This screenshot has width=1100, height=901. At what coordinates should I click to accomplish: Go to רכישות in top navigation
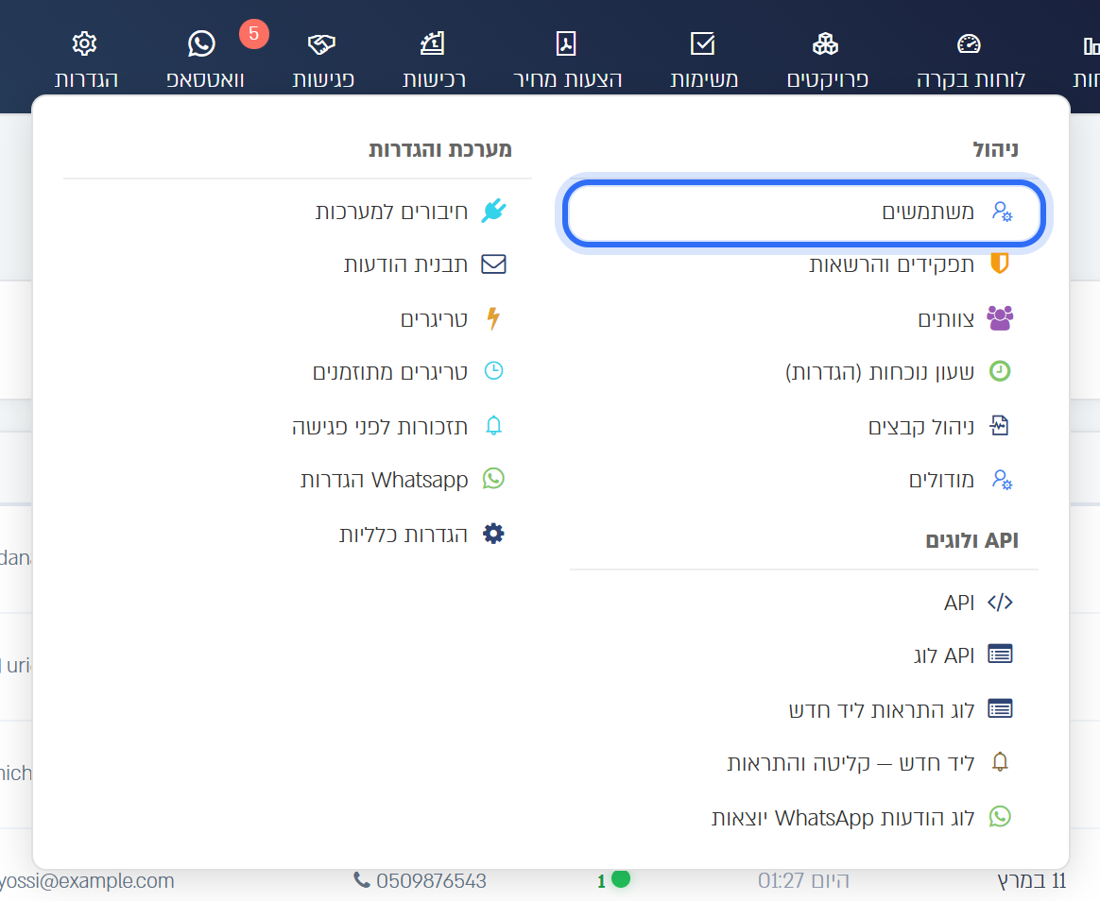[x=434, y=79]
